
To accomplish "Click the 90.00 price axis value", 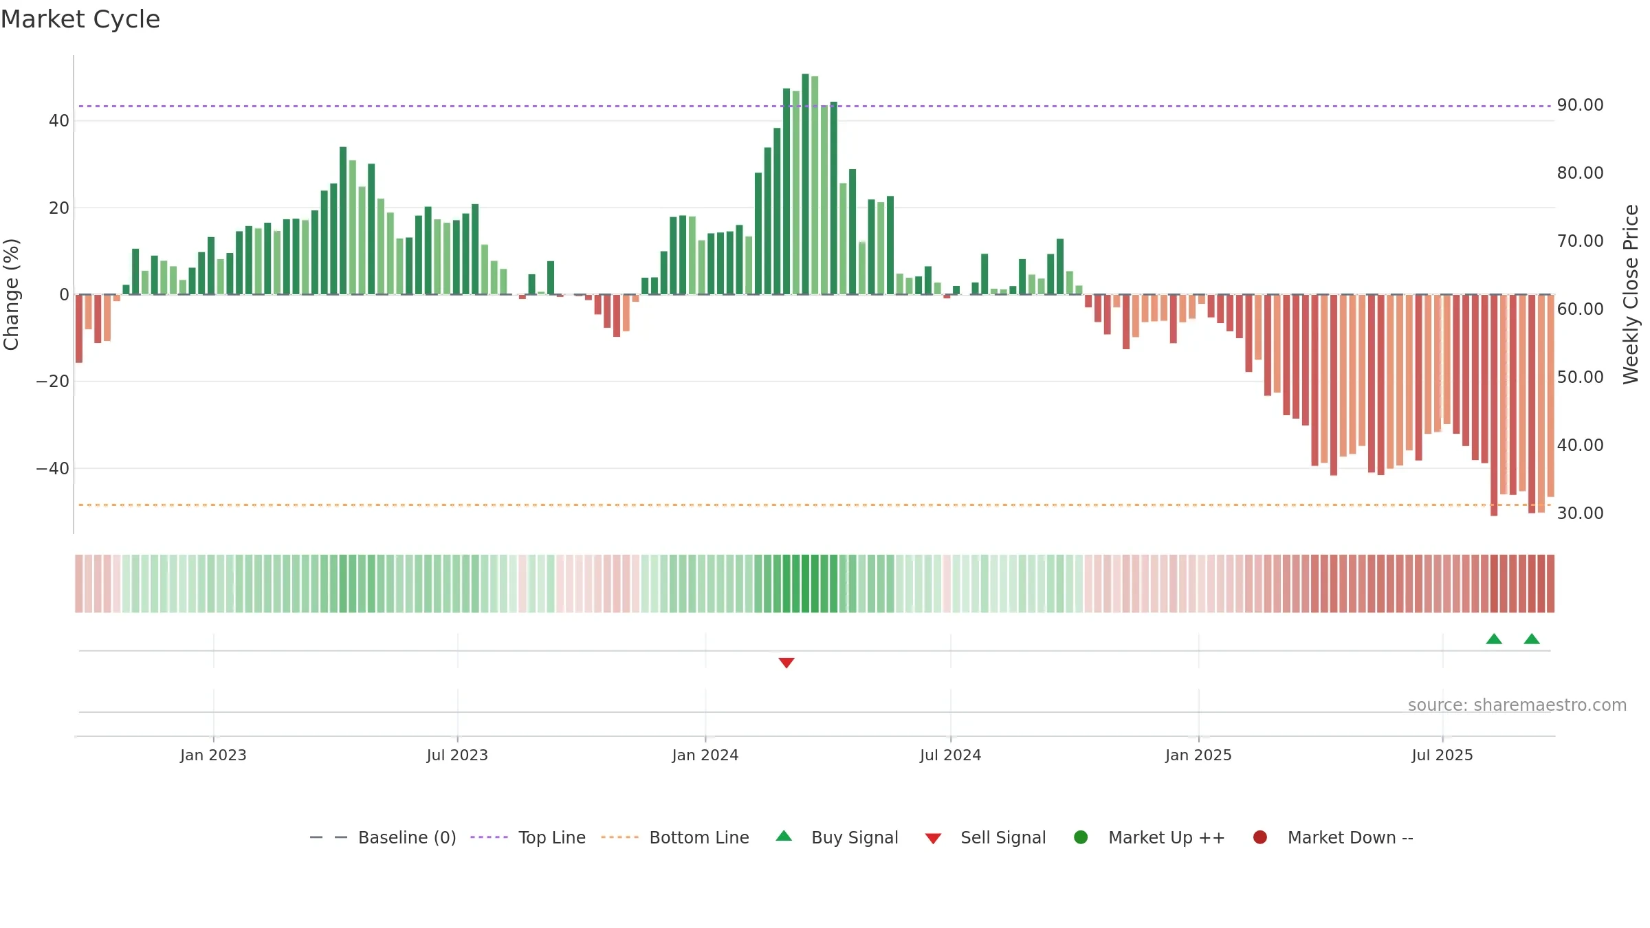I will click(x=1580, y=105).
